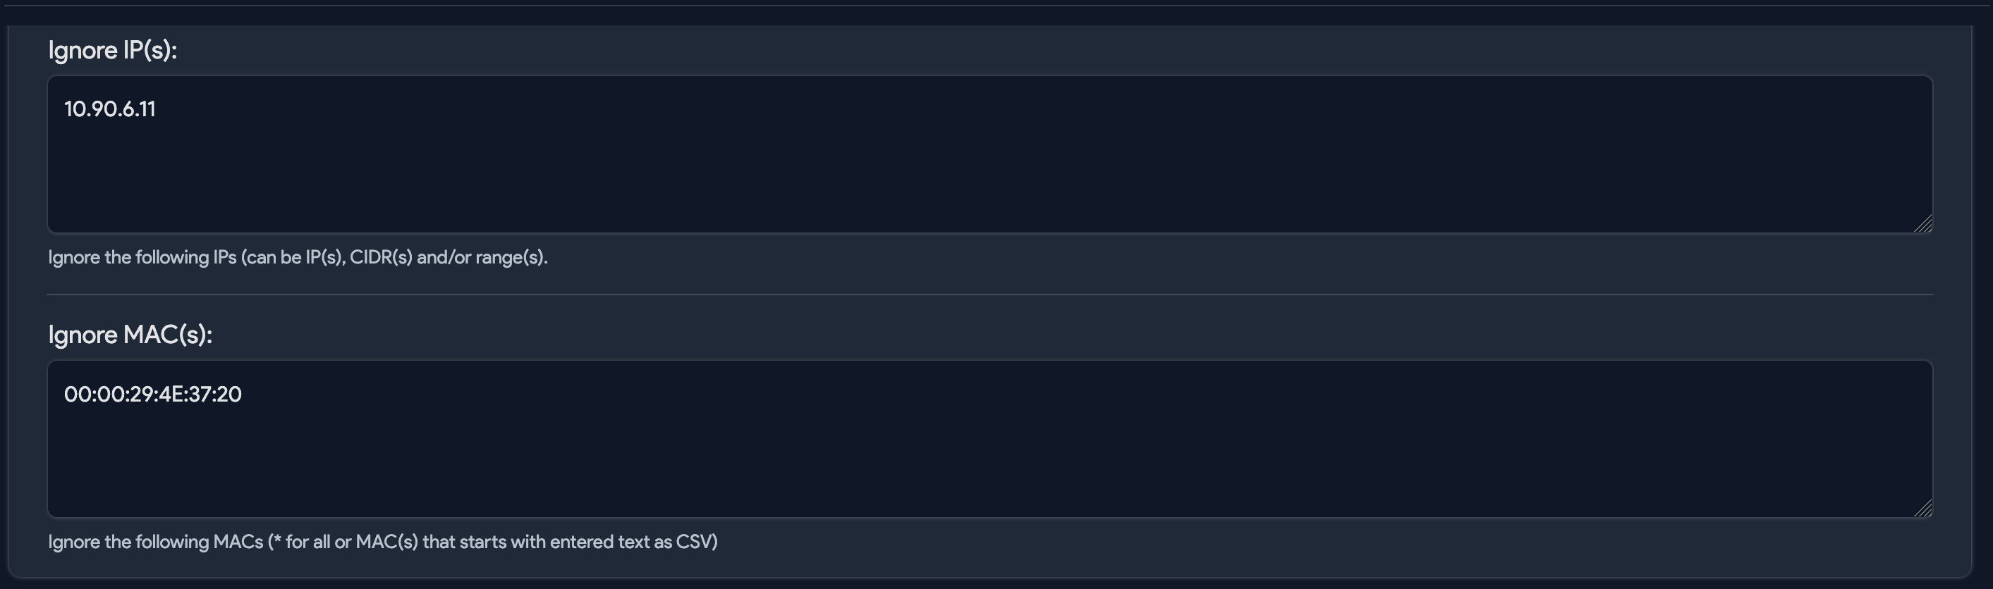The height and width of the screenshot is (589, 1993).
Task: Click "IP(s)," in the IP hint text
Action: 325,257
